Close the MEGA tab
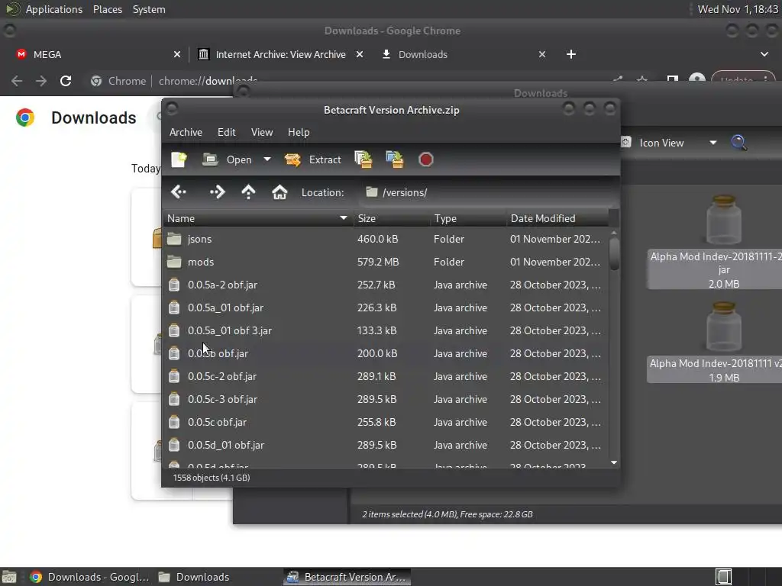This screenshot has width=782, height=586. (177, 54)
